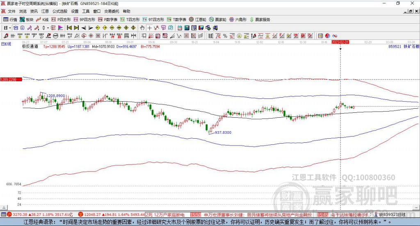Open the 工具 menu
The height and width of the screenshot is (226, 420).
tap(86, 11)
